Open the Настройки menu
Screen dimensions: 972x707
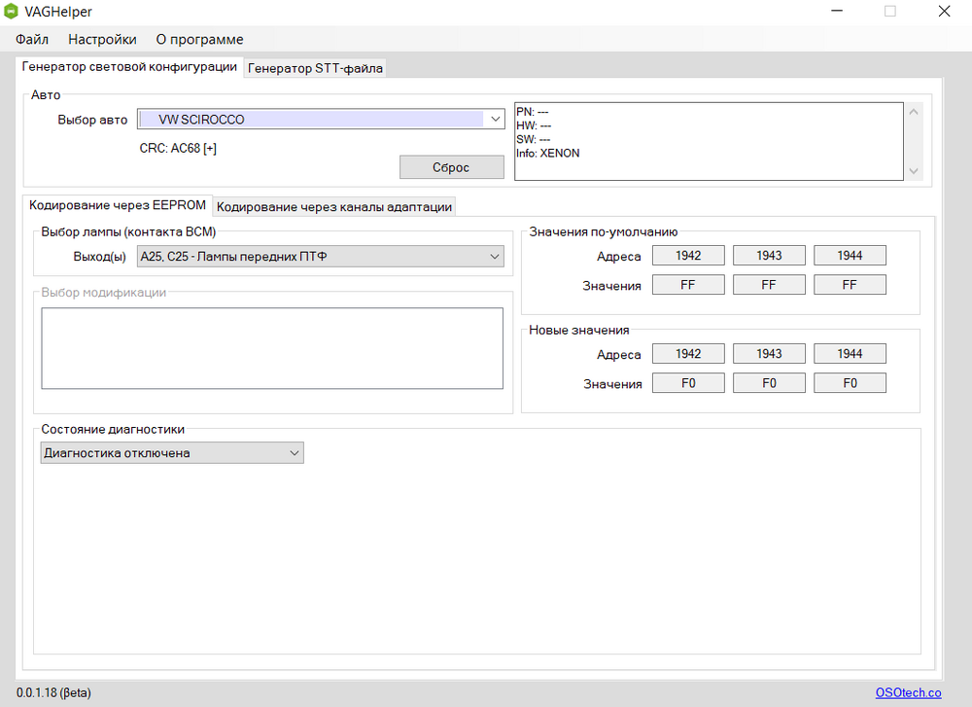pos(102,40)
